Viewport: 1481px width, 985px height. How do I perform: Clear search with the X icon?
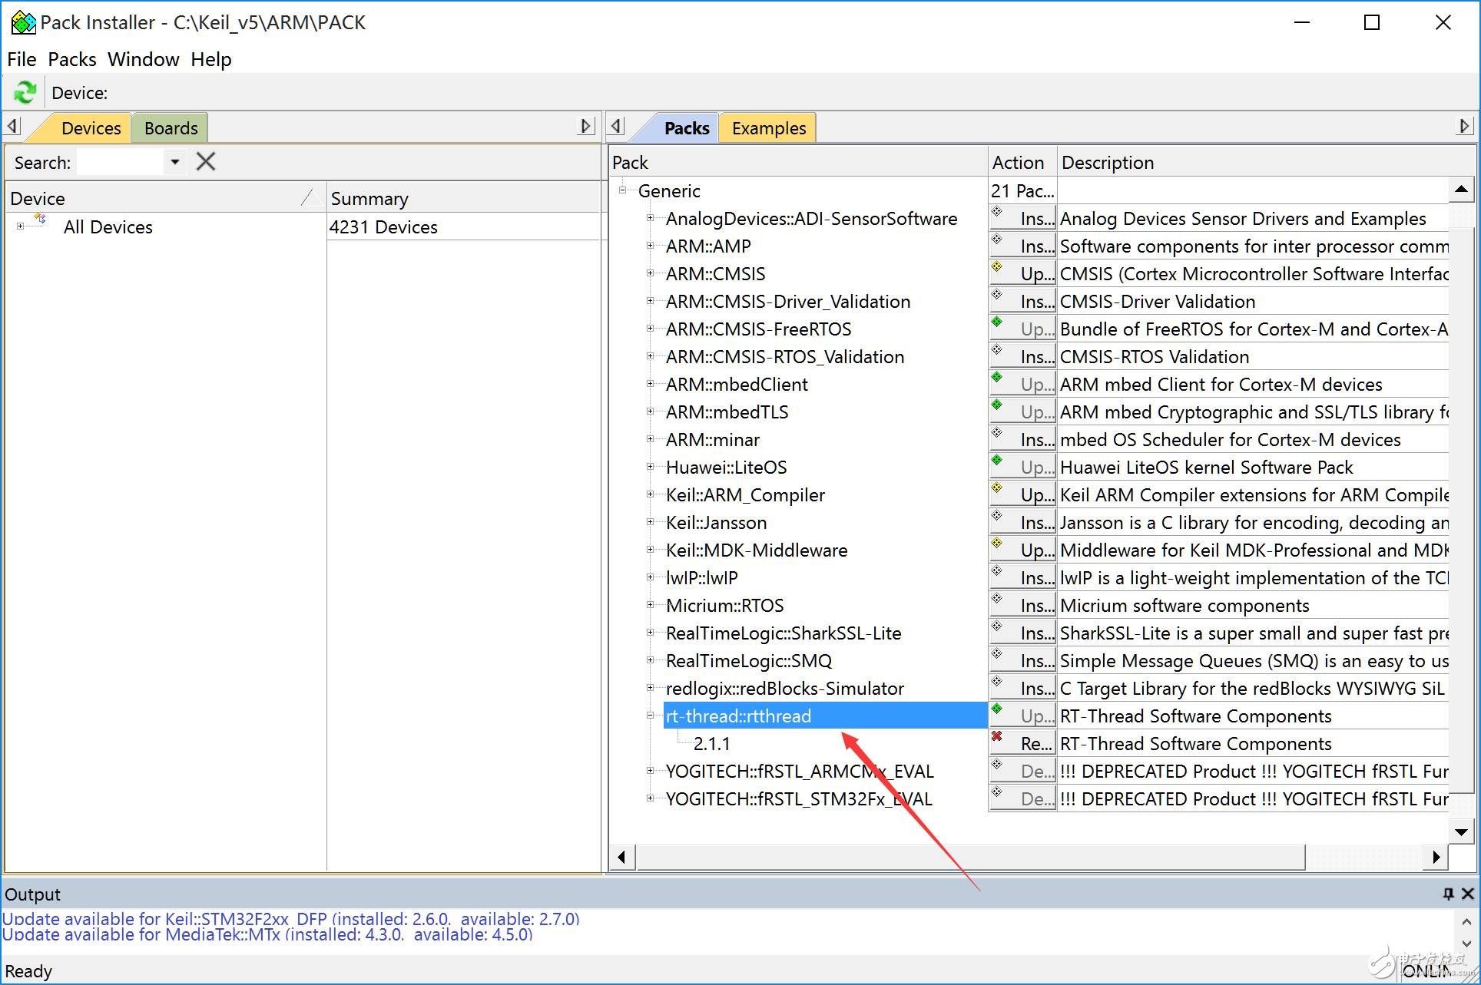tap(205, 162)
